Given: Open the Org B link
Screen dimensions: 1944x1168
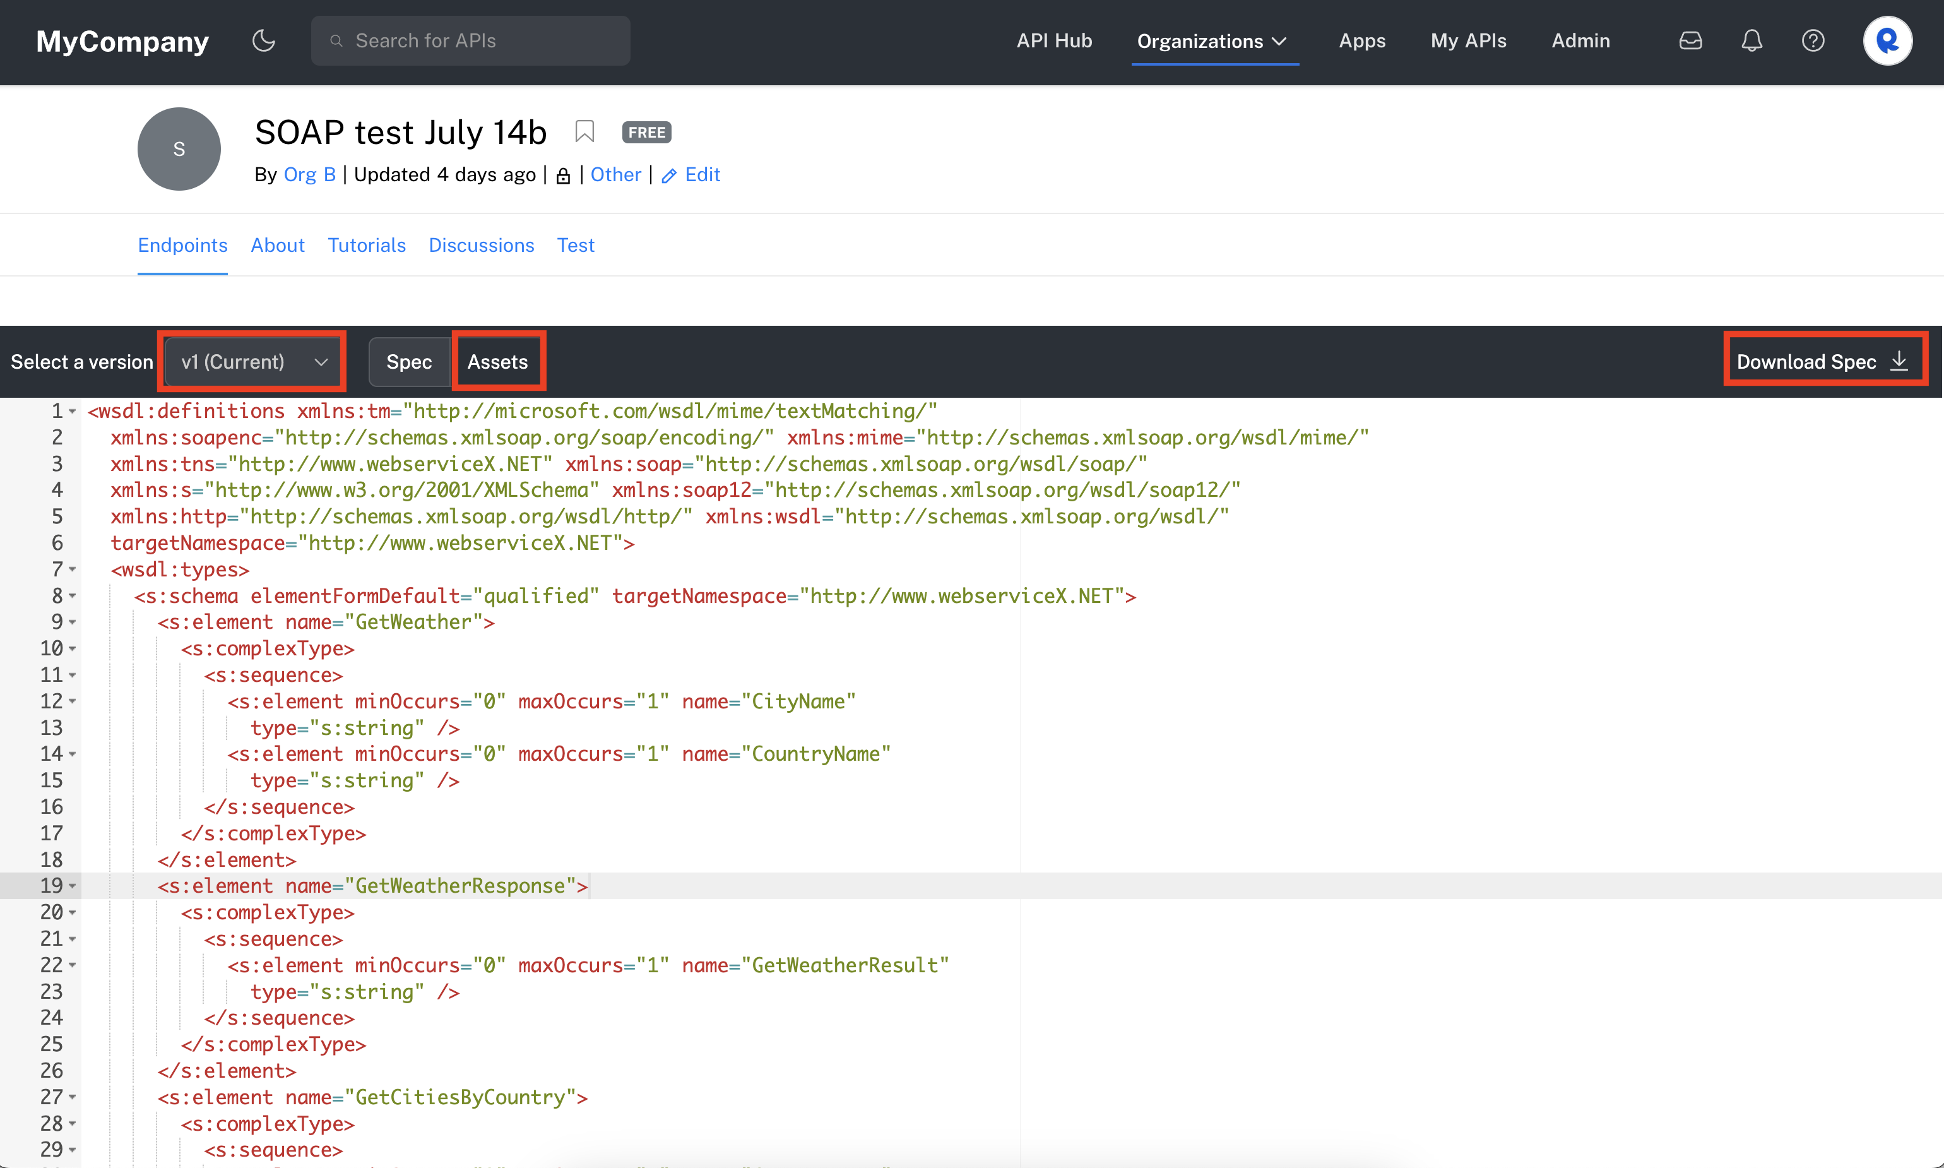Looking at the screenshot, I should click(x=309, y=175).
